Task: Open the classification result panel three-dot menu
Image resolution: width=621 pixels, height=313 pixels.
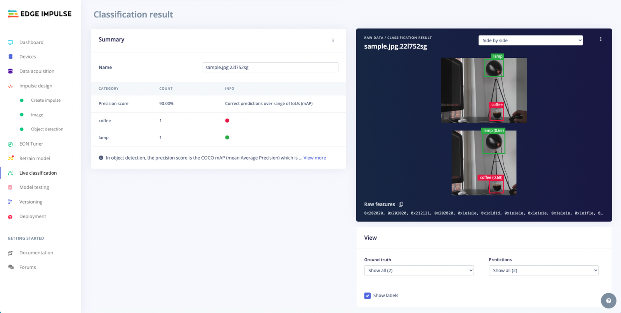Action: click(x=601, y=39)
